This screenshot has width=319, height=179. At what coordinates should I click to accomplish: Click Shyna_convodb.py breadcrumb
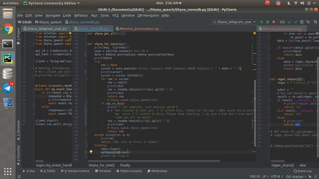[82, 22]
